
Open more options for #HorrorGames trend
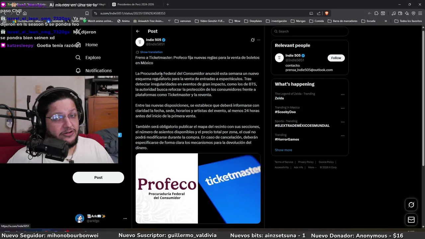(343, 136)
